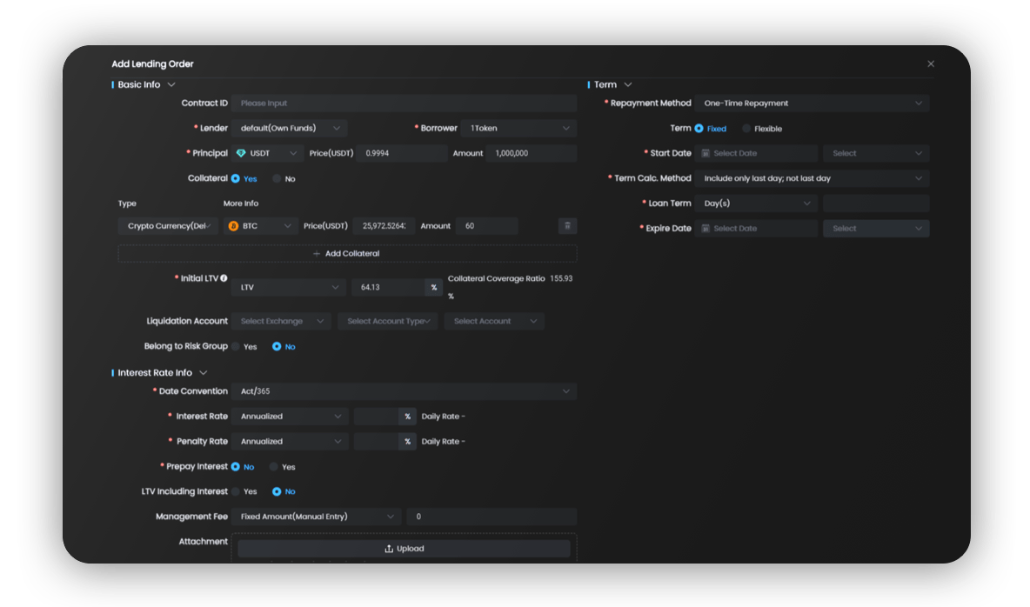The width and height of the screenshot is (1030, 607).
Task: Select No for Collateral
Action: click(278, 179)
